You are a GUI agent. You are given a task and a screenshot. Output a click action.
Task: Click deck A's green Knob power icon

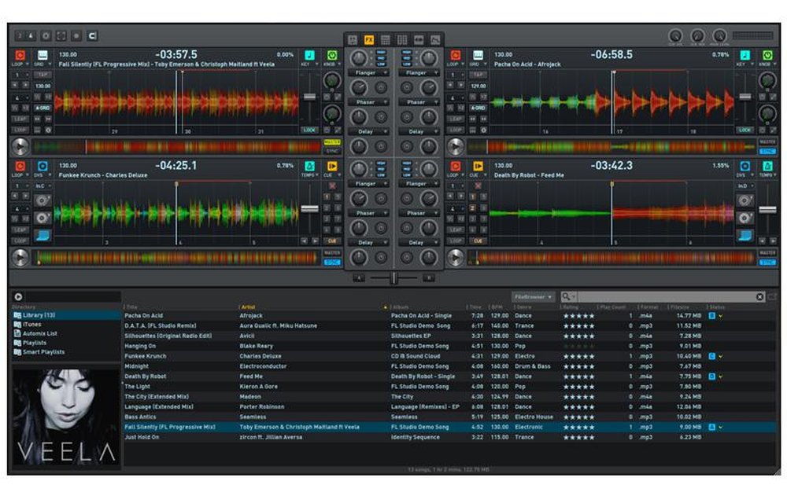click(332, 55)
